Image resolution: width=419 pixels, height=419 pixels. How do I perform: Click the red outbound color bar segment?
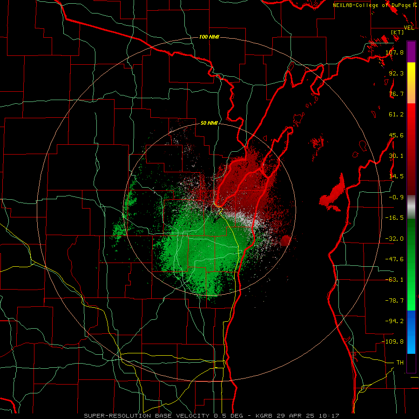click(x=411, y=149)
